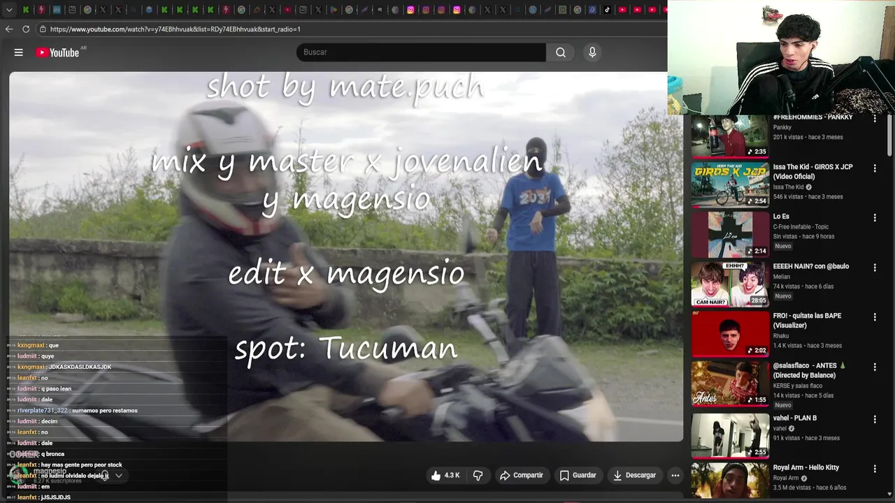This screenshot has width=895, height=503.
Task: Open vahel PLAN B thumbnail
Action: pos(730,435)
